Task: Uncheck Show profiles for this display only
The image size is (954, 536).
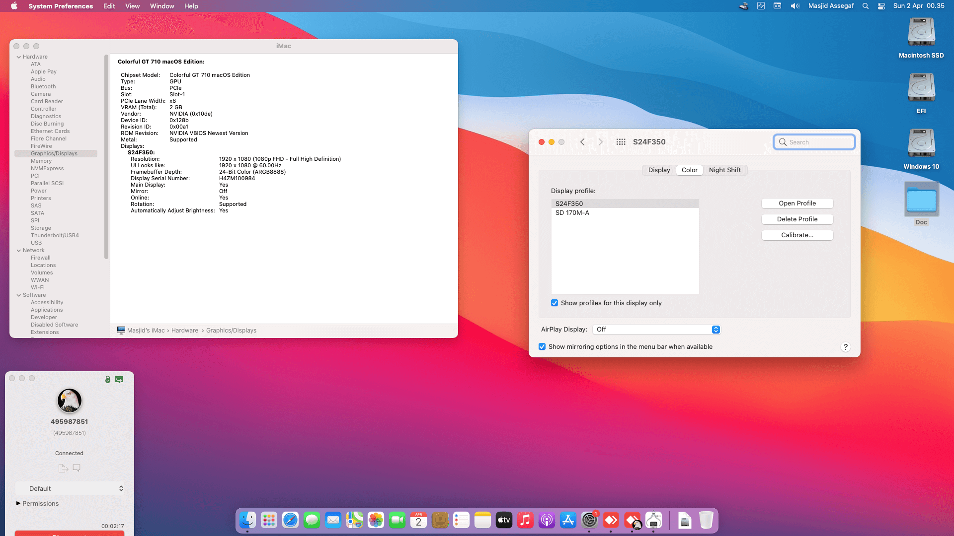Action: coord(555,303)
